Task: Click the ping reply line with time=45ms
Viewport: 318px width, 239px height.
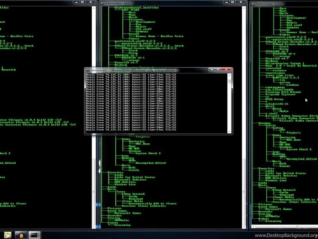Action: coord(131,106)
